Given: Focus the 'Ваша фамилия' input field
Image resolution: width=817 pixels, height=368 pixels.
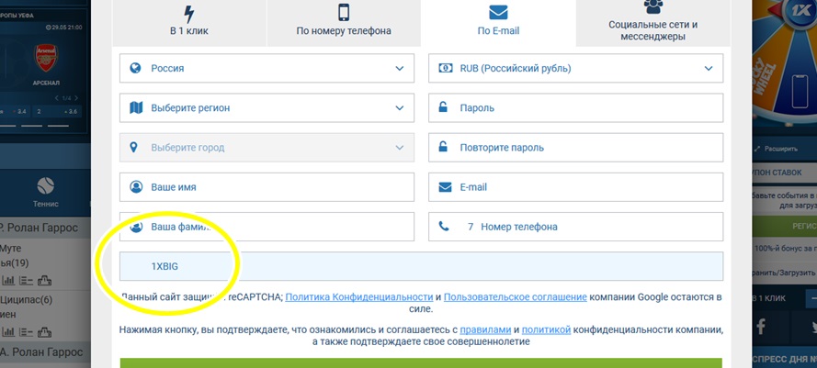Looking at the screenshot, I should [267, 227].
